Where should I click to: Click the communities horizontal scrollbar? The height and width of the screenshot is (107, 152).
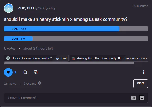point(69,63)
